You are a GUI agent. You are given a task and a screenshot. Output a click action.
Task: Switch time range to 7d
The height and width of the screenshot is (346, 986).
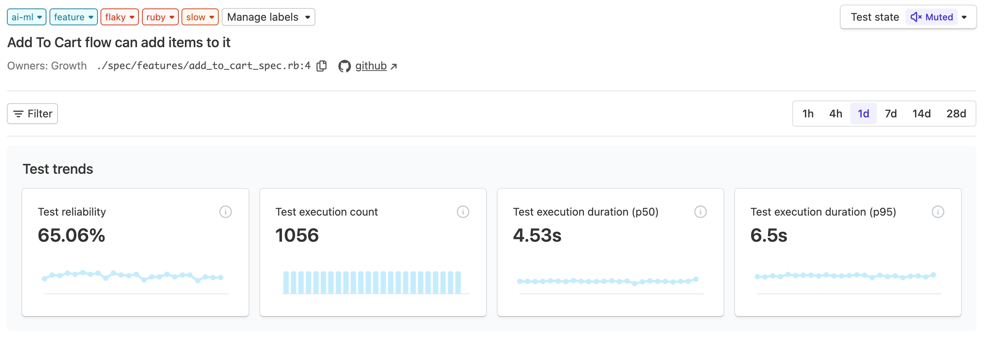tap(891, 114)
